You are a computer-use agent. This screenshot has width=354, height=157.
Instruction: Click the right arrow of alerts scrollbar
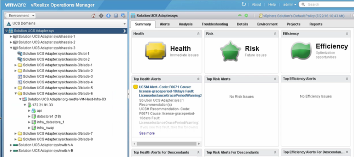click(x=199, y=144)
